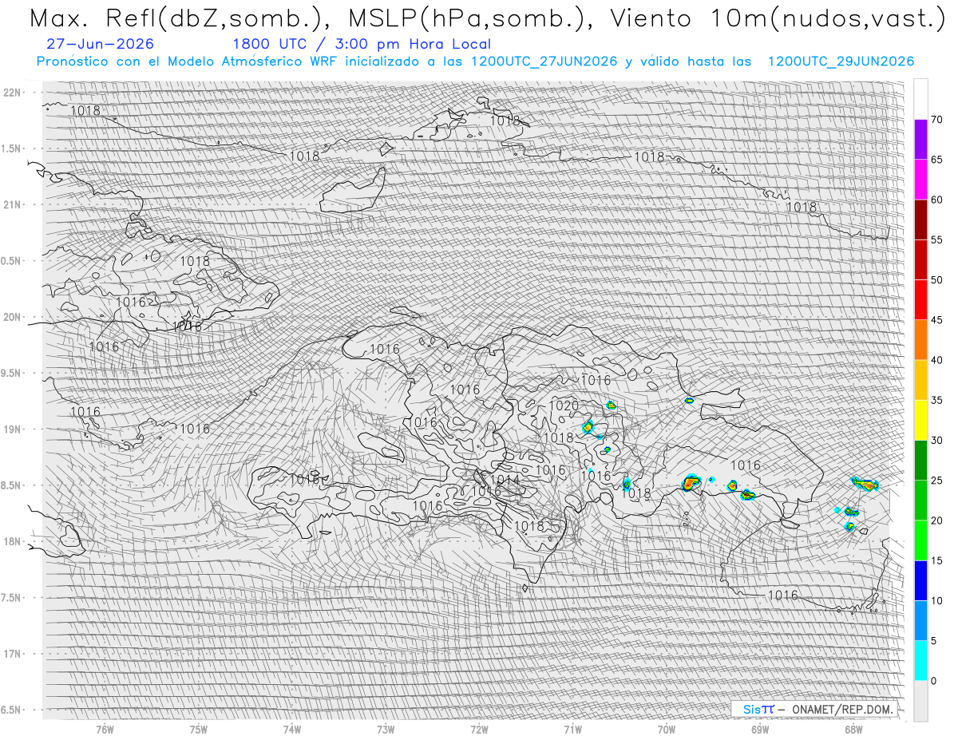
Task: Click the '68W' longitude axis label
Action: click(x=853, y=729)
